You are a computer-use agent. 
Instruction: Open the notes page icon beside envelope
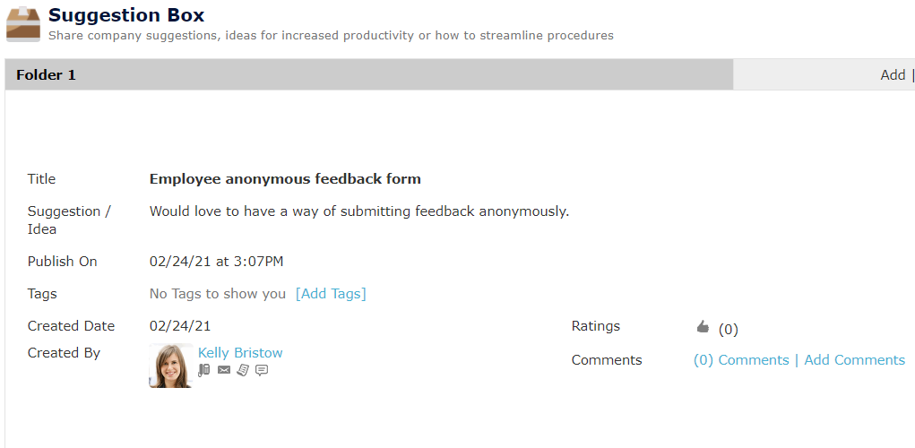click(243, 370)
